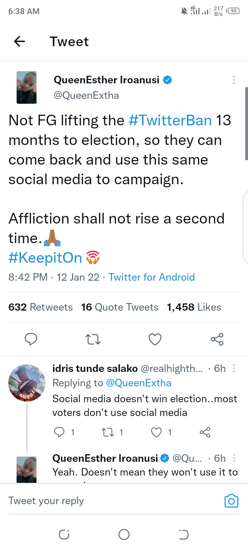Image resolution: width=248 pixels, height=551 pixels.
Task: Share the main tweet via share icon
Action: coord(217,339)
